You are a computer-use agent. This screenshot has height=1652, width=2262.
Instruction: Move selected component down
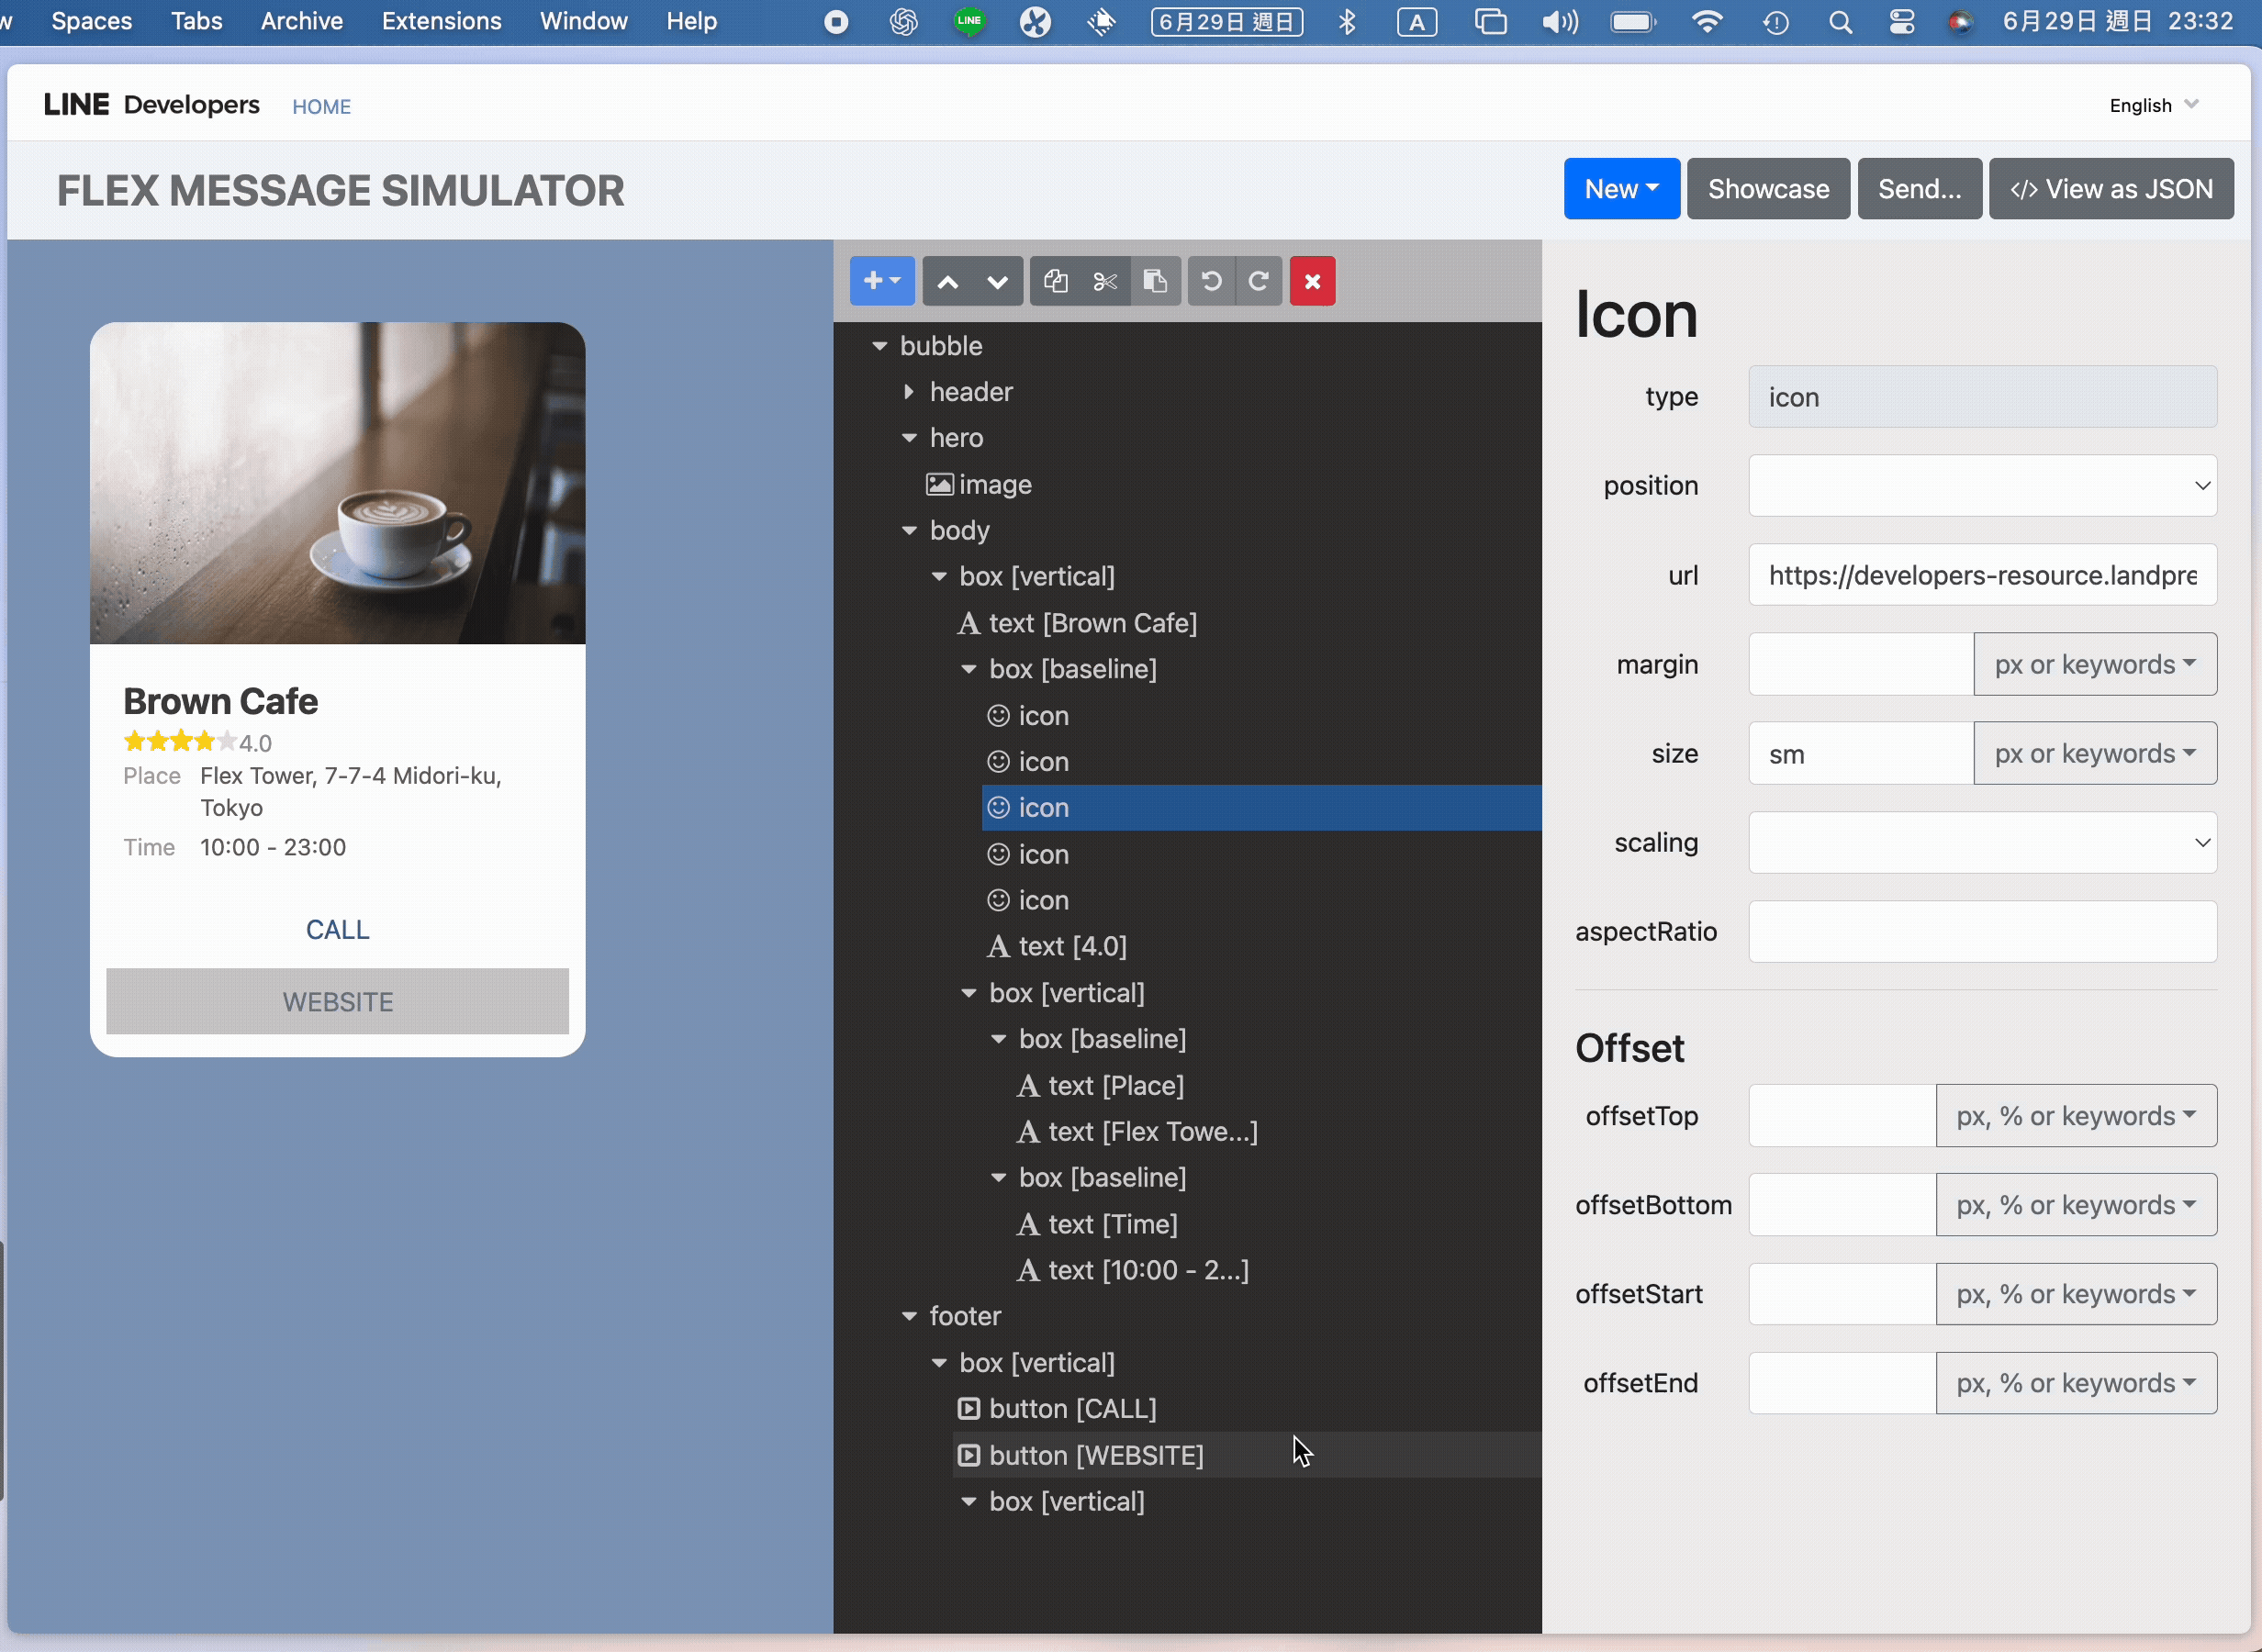point(997,281)
